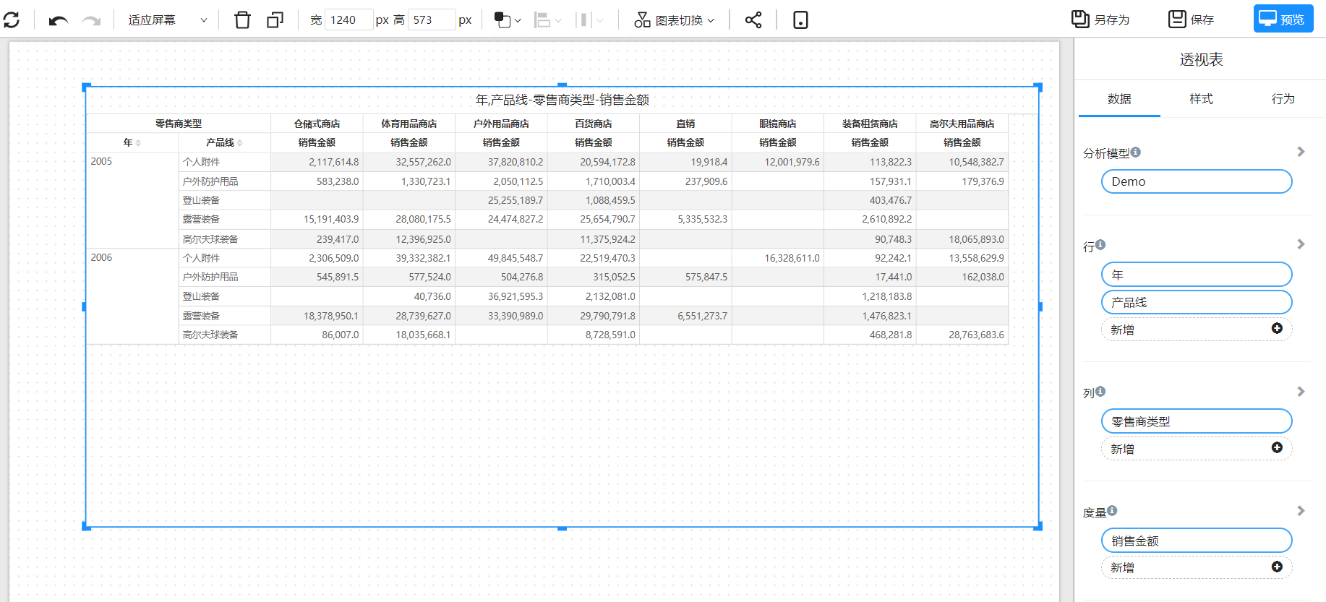Expand the 列 section chevron
The image size is (1326, 602).
click(x=1301, y=392)
